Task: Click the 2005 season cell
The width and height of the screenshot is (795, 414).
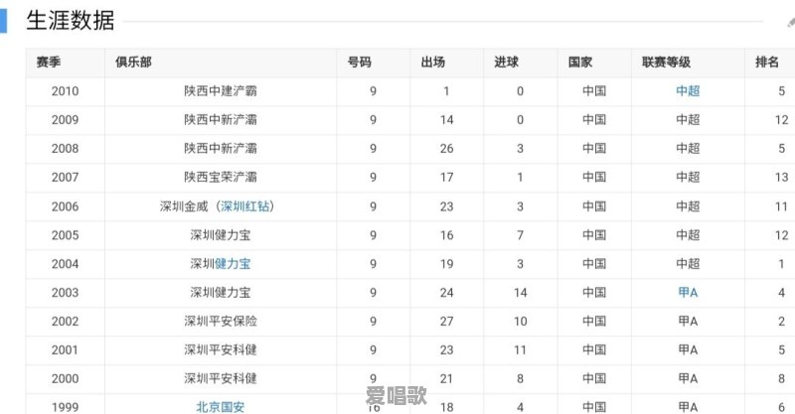Action: tap(65, 235)
